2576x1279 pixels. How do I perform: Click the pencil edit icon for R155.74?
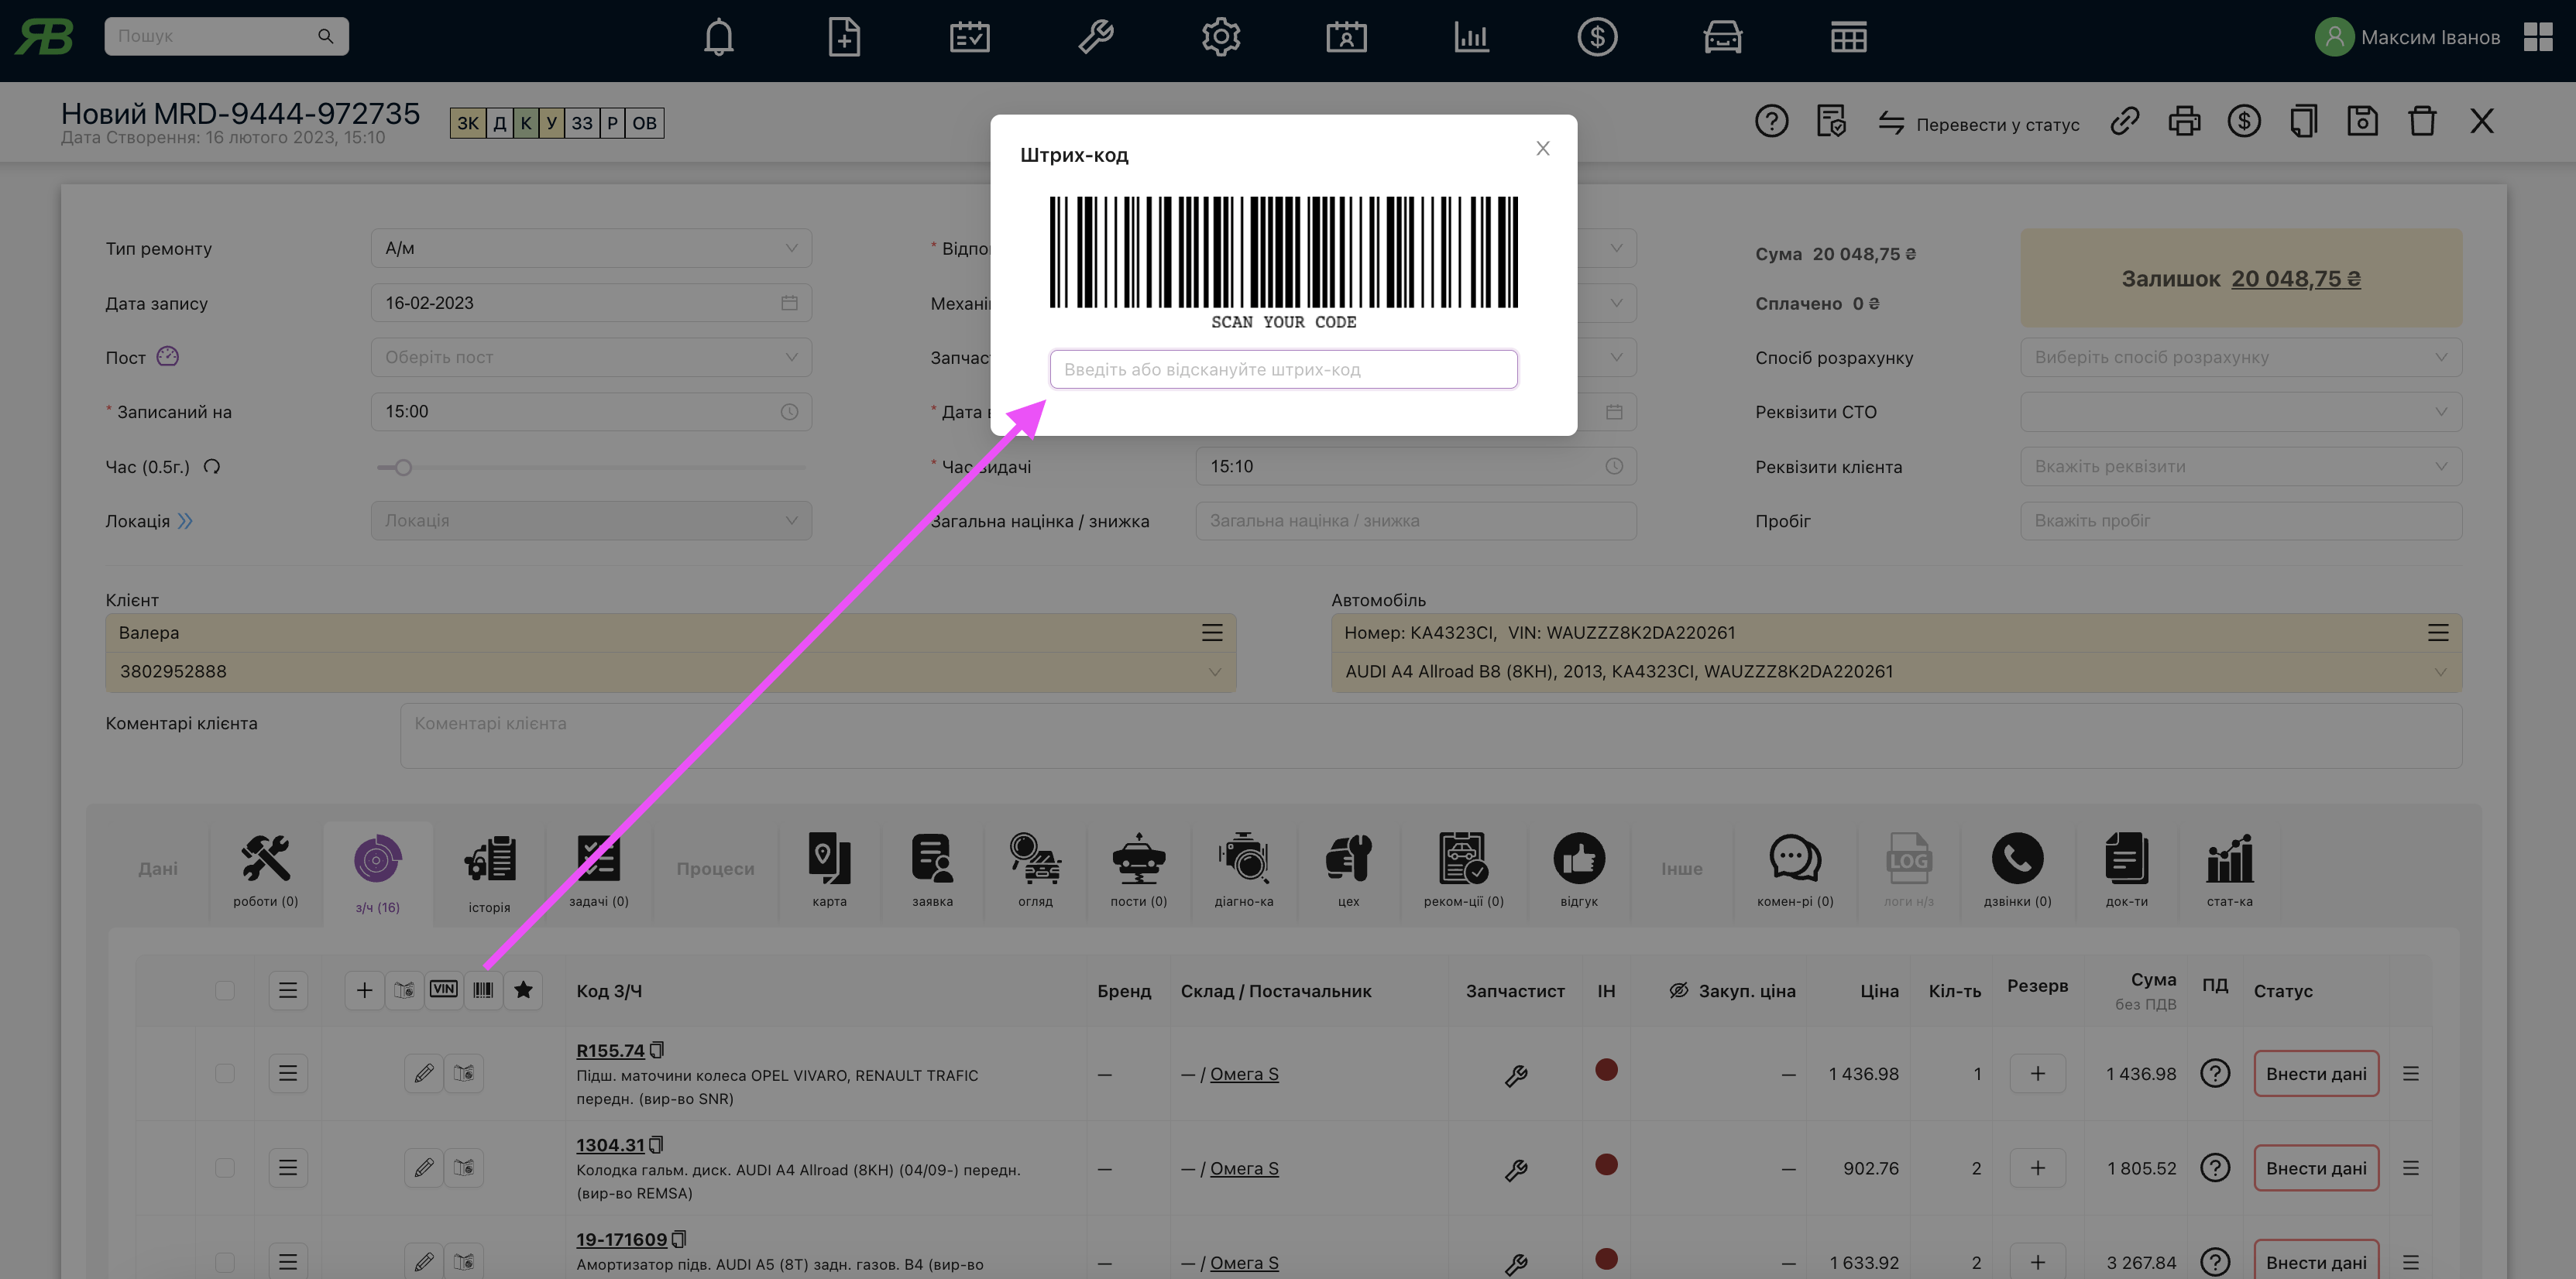pyautogui.click(x=424, y=1074)
